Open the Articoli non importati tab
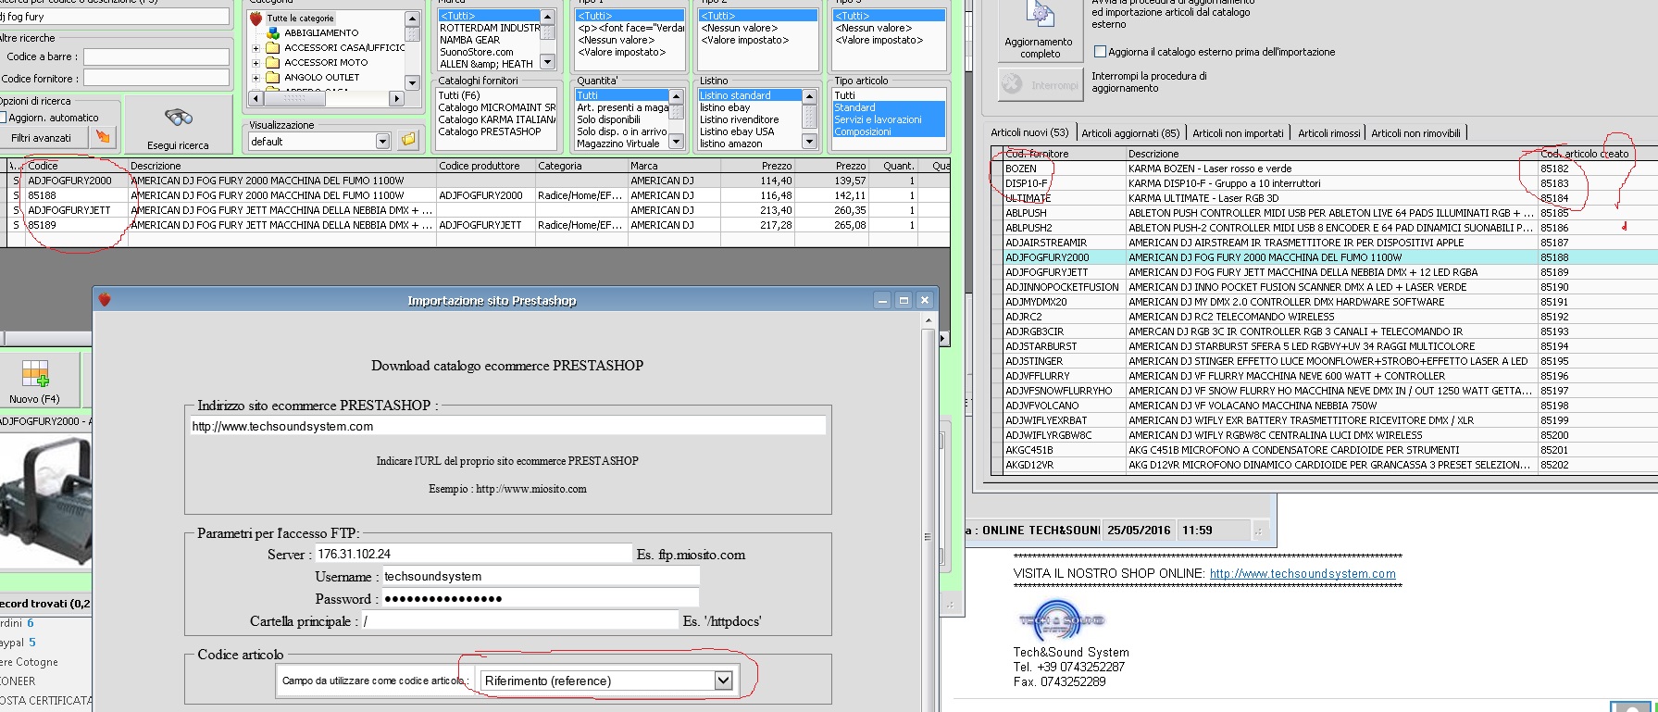Viewport: 1658px width, 712px height. pyautogui.click(x=1238, y=133)
